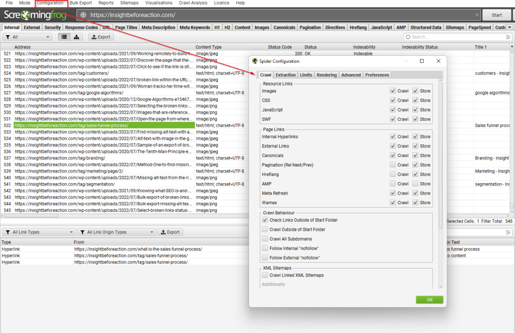Sort by Content Type column header
Screen dimensions: 515x333
[x=231, y=47]
